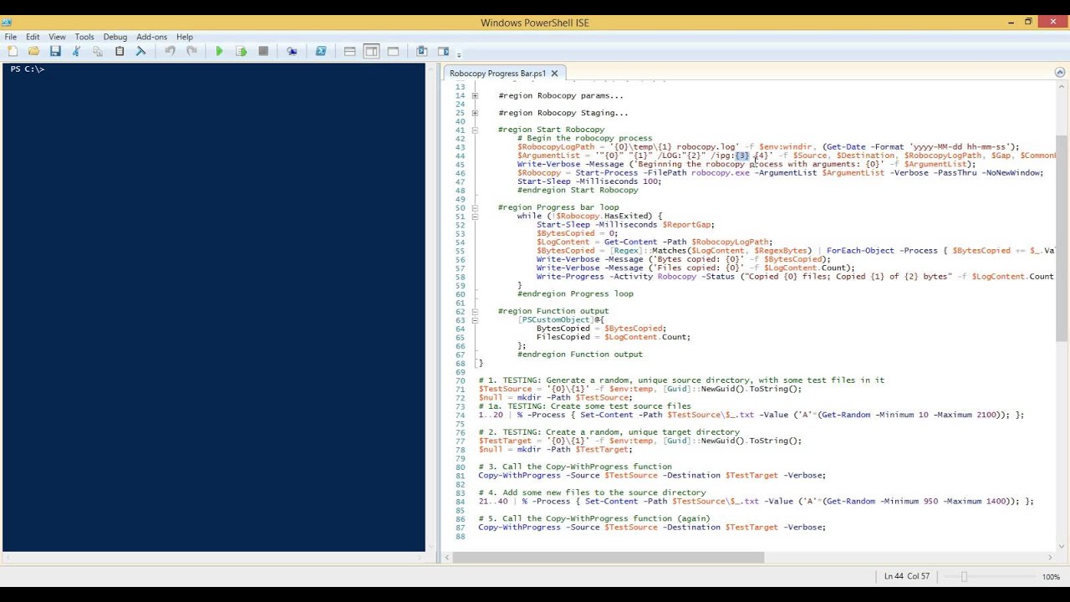
Task: Open a script with the folder icon
Action: pyautogui.click(x=33, y=51)
